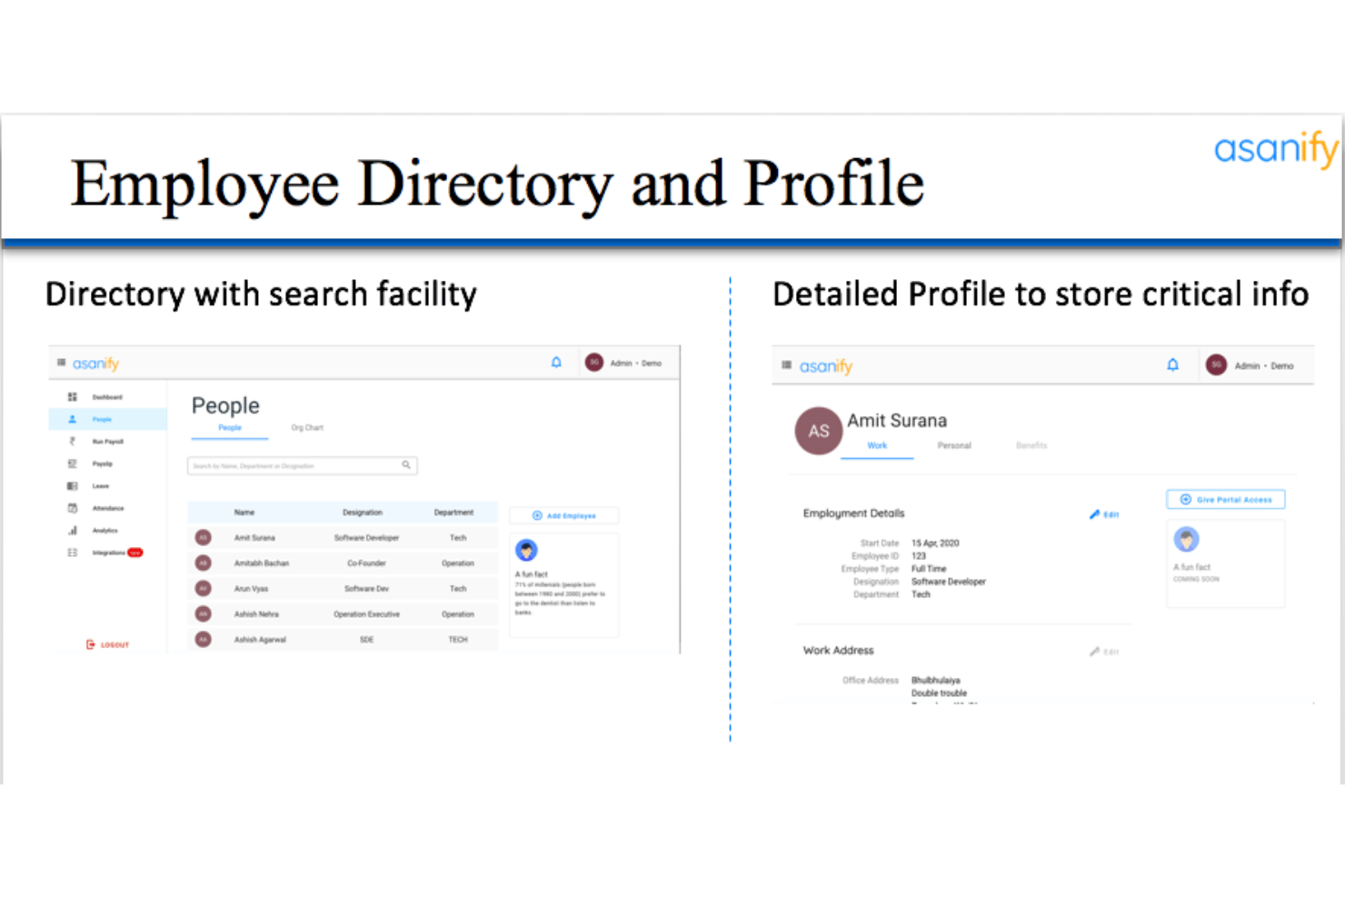Click the magnifier icon in the search box

coord(406,465)
